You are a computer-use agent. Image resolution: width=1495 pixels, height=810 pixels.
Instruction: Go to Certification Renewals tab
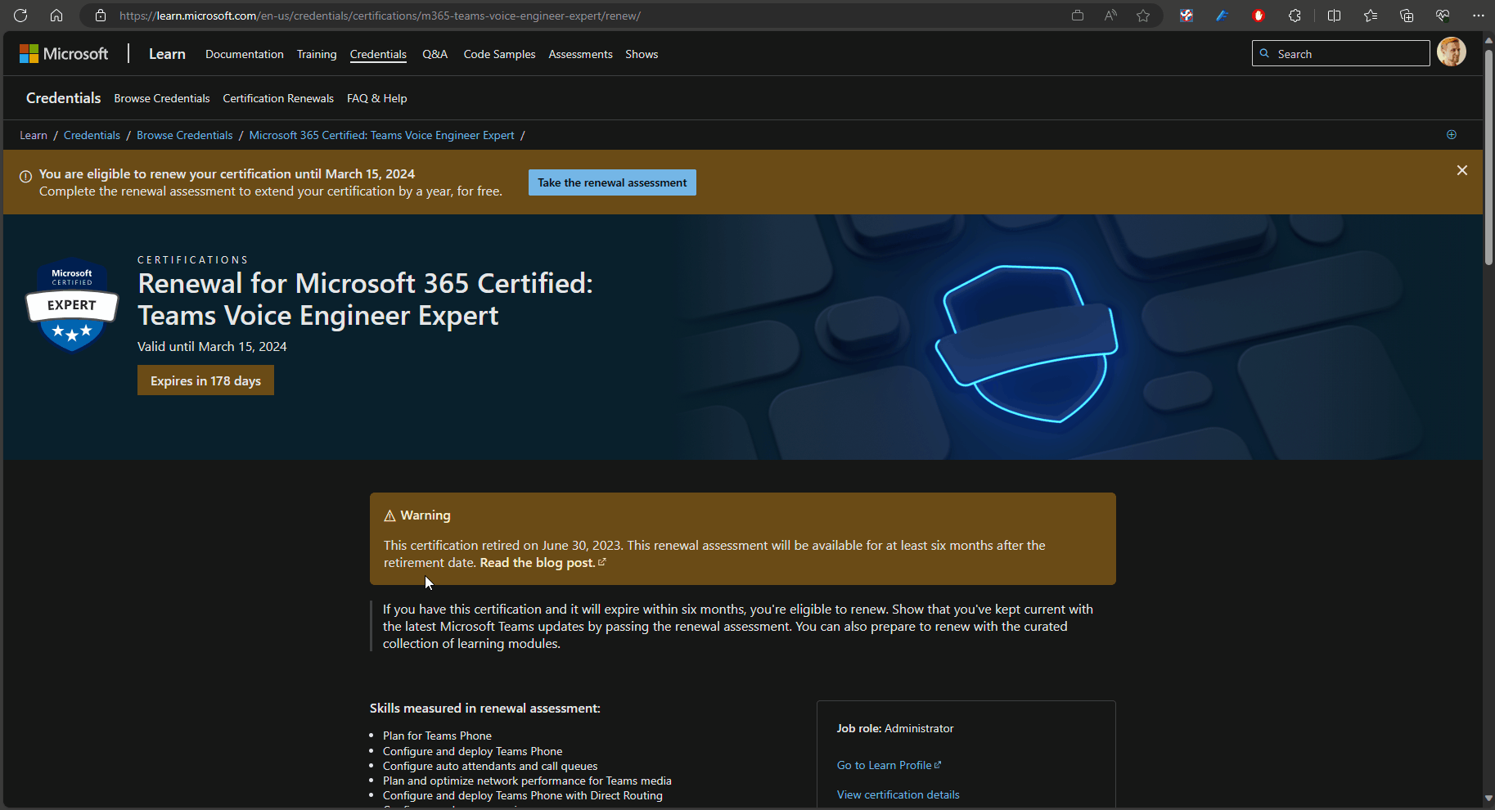click(278, 98)
